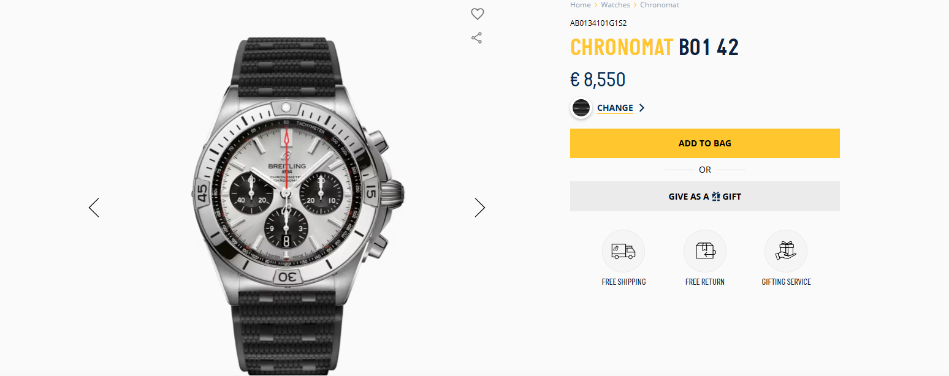
Task: Go to Home breadcrumb
Action: pyautogui.click(x=580, y=5)
